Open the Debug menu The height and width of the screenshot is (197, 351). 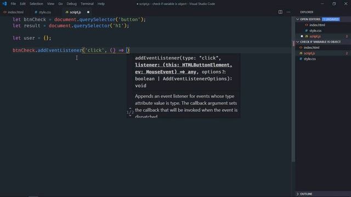(72, 4)
